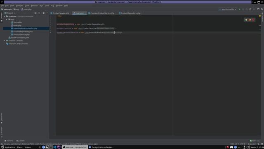264x149 pixels.
Task: Switch to the PremiumProductService.php editor tab
Action: 102,13
